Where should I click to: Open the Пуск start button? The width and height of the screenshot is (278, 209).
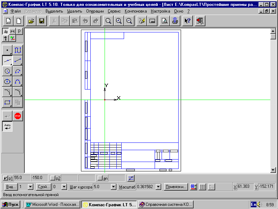click(x=11, y=204)
